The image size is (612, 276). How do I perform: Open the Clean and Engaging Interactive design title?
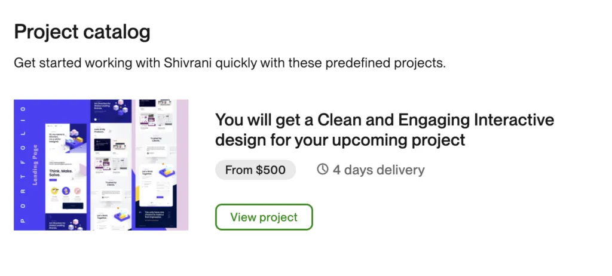(x=384, y=130)
